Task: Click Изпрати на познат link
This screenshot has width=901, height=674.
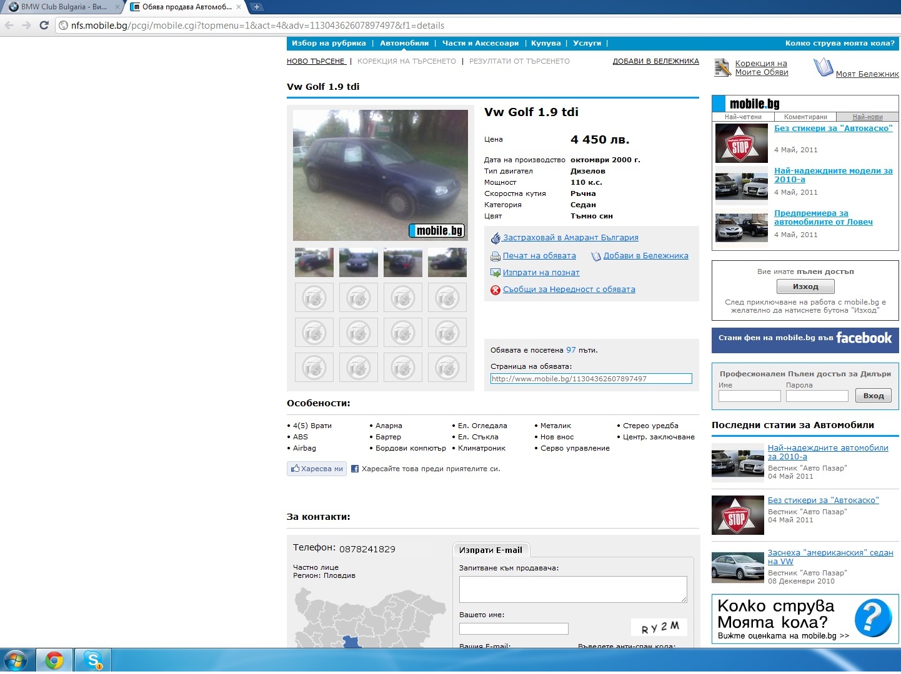Action: point(541,273)
